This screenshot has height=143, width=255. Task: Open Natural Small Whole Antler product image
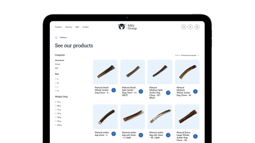105,72
